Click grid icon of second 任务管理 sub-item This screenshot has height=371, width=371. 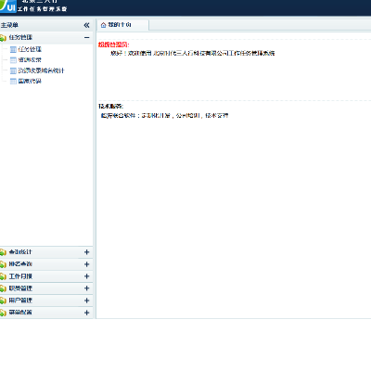click(13, 60)
